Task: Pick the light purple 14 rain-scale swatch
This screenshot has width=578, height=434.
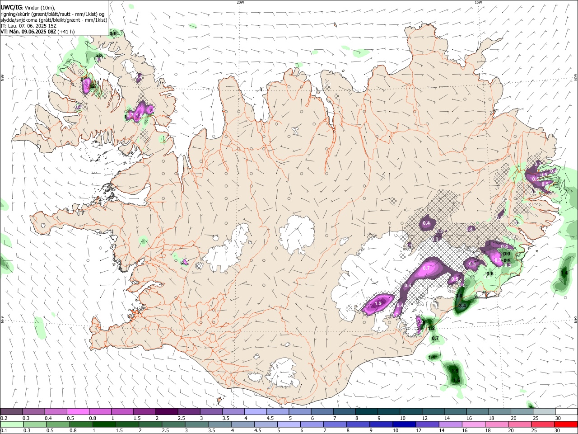Action: 450,424
